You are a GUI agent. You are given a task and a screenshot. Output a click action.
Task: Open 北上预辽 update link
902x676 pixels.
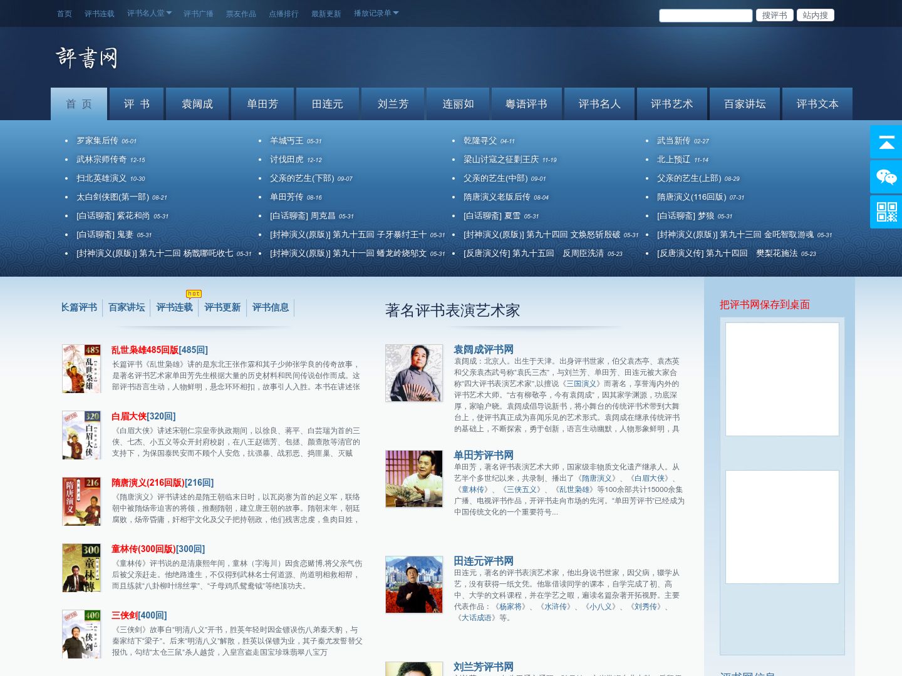673,160
